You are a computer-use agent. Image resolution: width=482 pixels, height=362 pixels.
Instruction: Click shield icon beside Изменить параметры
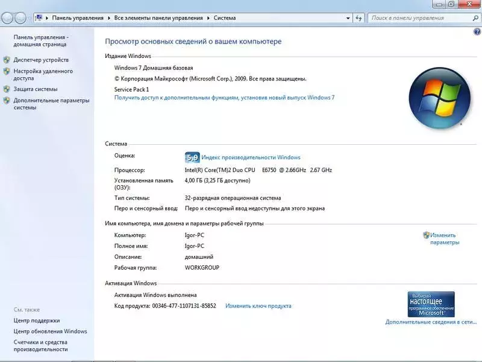pos(426,235)
